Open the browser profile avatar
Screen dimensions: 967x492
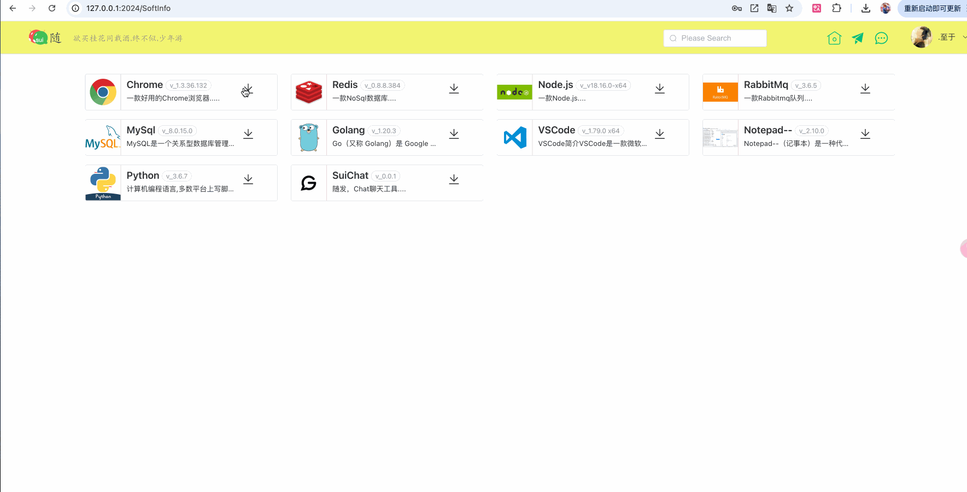tap(886, 8)
